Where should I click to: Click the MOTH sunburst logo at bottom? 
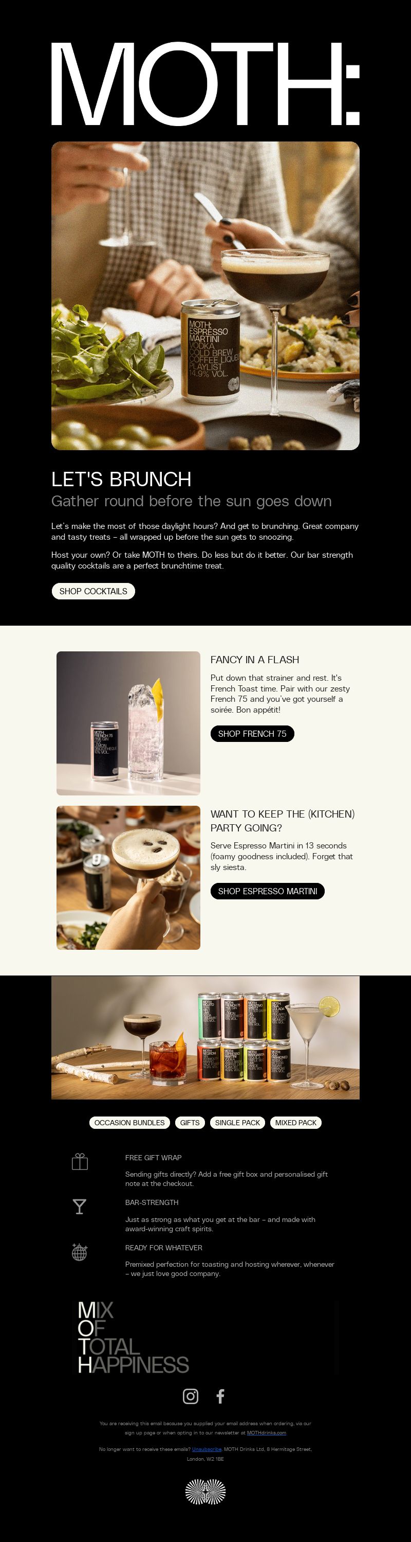click(206, 1492)
